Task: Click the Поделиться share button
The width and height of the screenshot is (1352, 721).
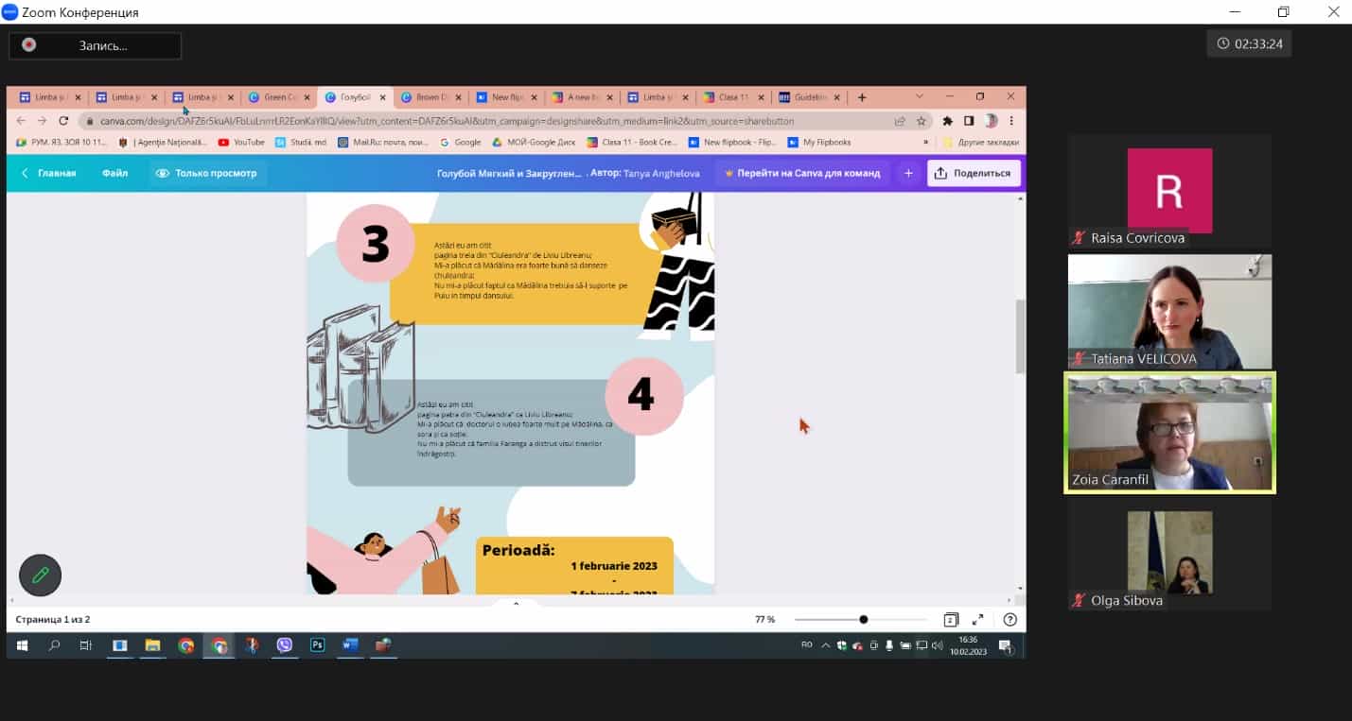Action: tap(974, 173)
